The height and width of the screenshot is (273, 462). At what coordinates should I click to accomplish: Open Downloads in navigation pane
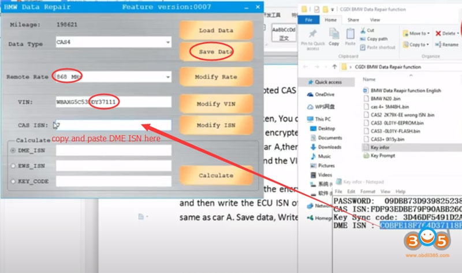[326, 147]
